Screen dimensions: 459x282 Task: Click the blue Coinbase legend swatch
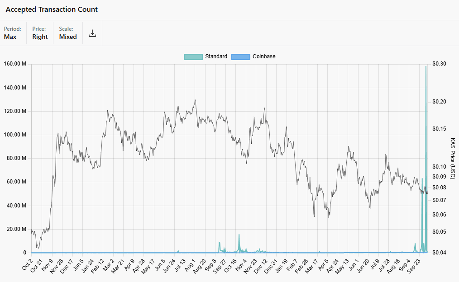240,56
